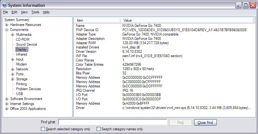Select the Display category

(x=22, y=49)
